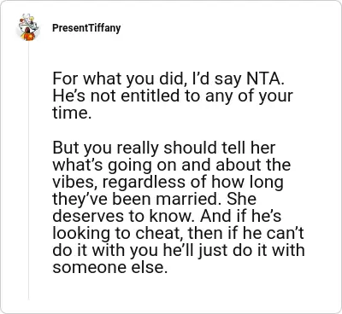Click the line 'what's going on and about the'
Viewport: 342px width, 314px height.
pos(172,166)
